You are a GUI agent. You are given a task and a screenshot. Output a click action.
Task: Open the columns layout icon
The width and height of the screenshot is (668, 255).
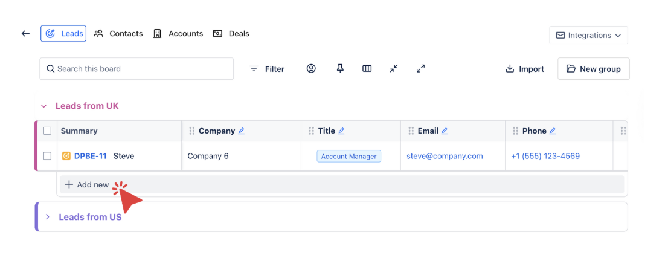[x=367, y=69]
